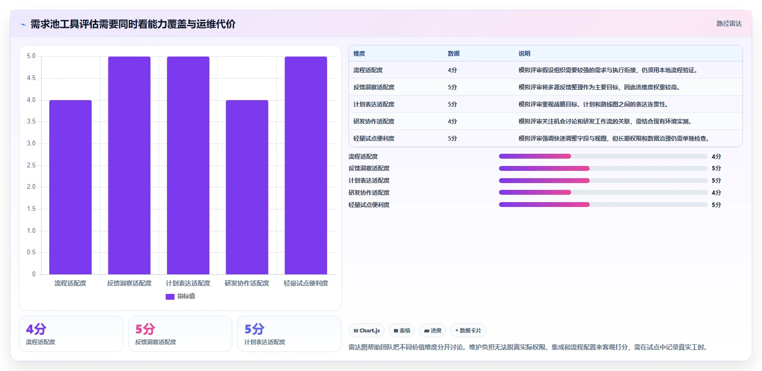Click the 路径雷达 tag in the header
The width and height of the screenshot is (762, 371).
pos(729,23)
